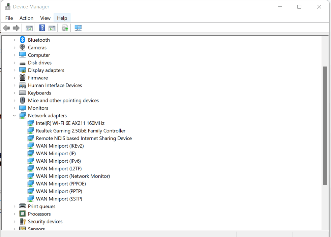Expand the Disk drives node
Image resolution: width=331 pixels, height=237 pixels.
click(x=14, y=63)
